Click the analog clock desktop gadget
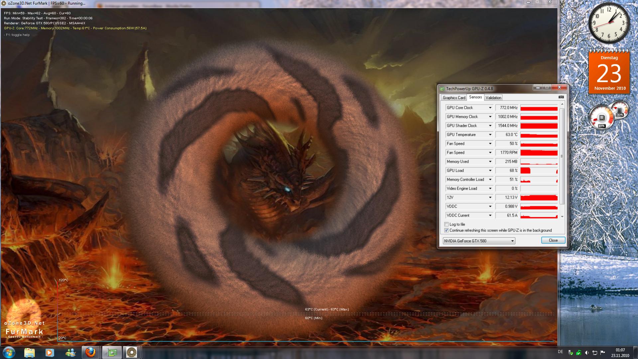The image size is (638, 359). 609,23
